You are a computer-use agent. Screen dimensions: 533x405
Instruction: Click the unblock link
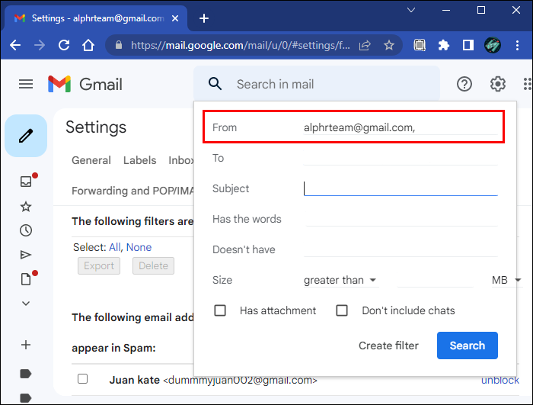point(500,380)
